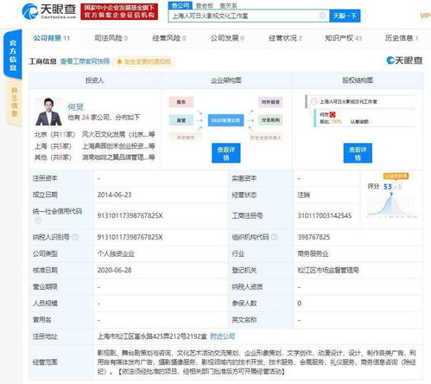Collapse the 上海人可日火影视文化工作室 equity tree node
The height and width of the screenshot is (384, 431).
pos(314,101)
